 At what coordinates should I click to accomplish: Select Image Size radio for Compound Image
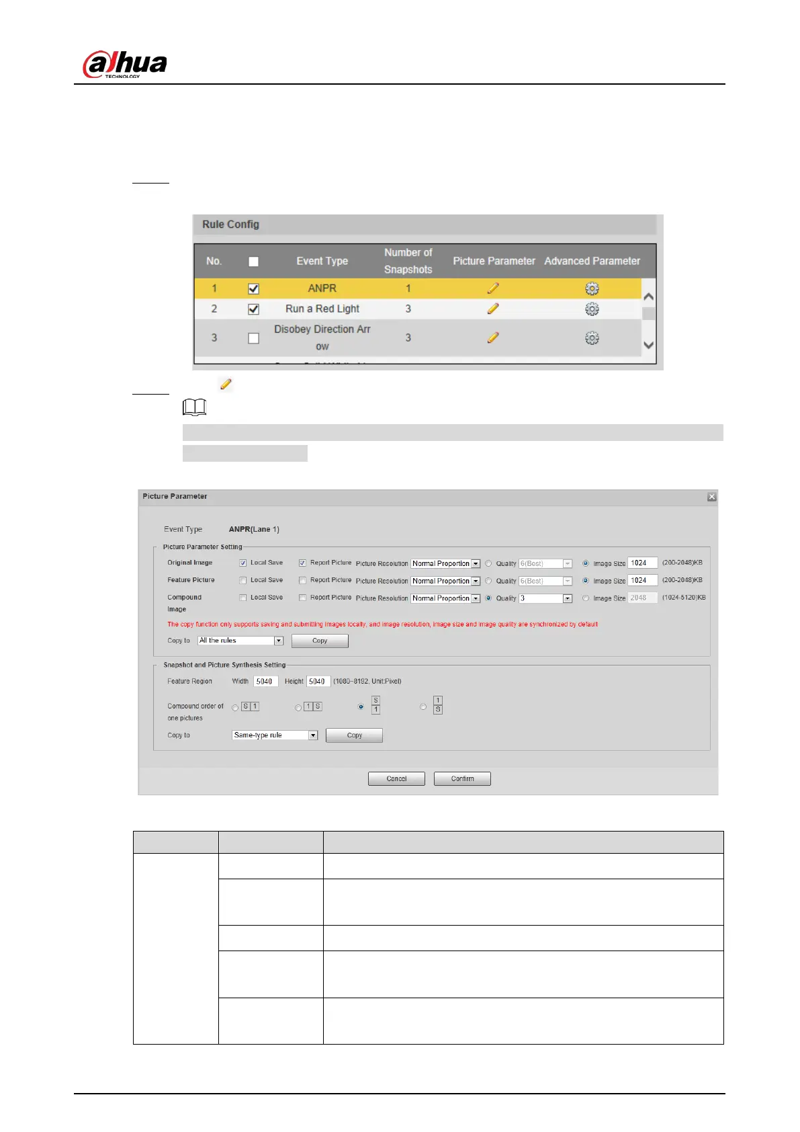click(x=586, y=598)
